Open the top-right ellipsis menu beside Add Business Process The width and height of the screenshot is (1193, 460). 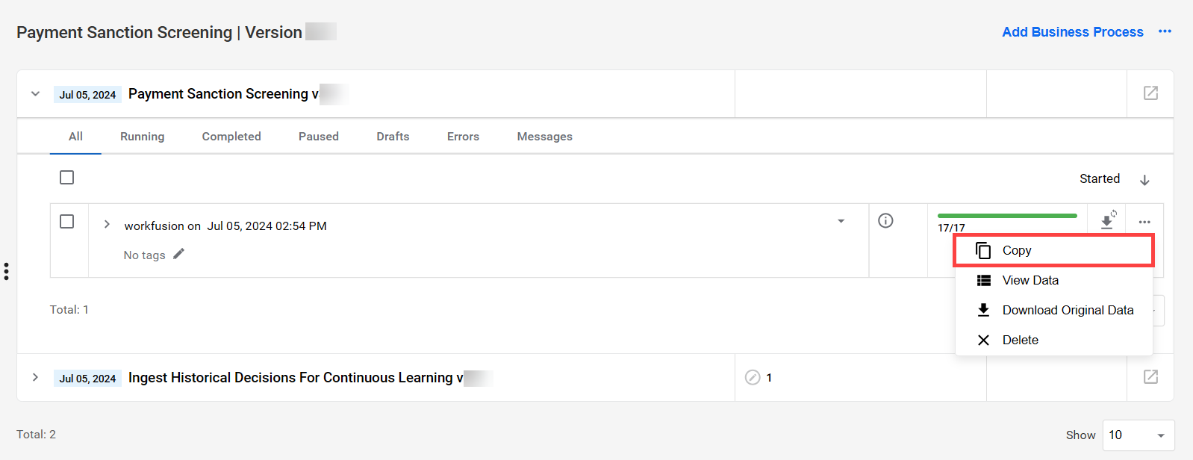click(x=1165, y=31)
